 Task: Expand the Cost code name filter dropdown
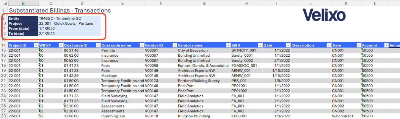[x=141, y=45]
